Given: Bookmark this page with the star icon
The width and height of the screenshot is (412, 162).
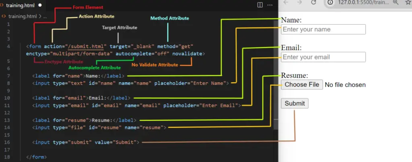Looking at the screenshot, I should click(408, 2).
